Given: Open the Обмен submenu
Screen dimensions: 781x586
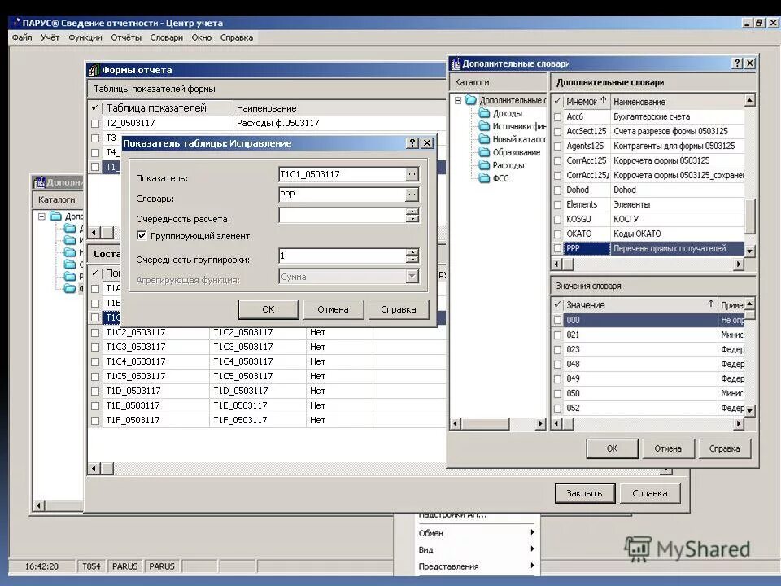Looking at the screenshot, I should click(x=476, y=533).
